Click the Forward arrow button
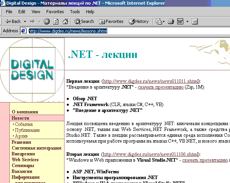Screen dimensions: 230x183 [32, 21]
